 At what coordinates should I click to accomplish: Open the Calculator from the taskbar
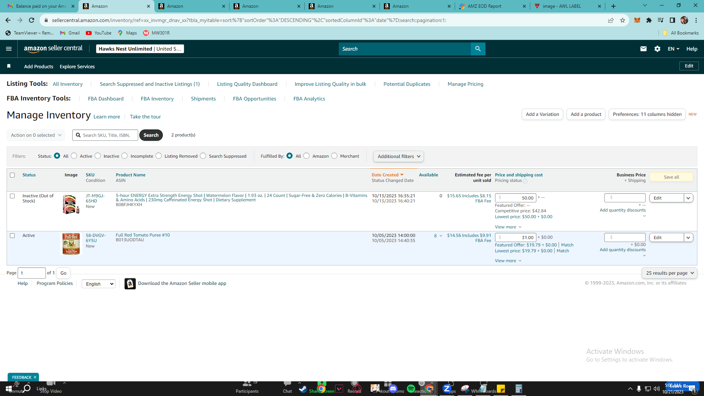518,389
